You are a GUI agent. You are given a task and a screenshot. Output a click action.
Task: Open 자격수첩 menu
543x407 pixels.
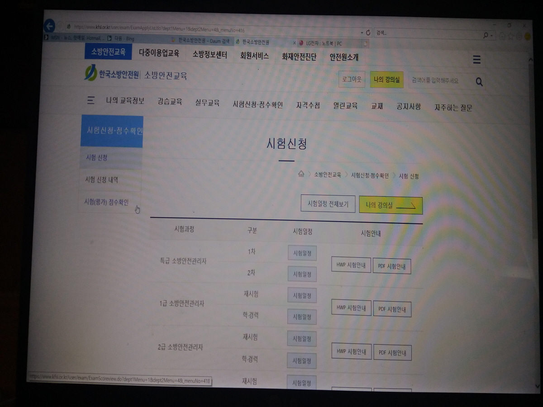308,105
